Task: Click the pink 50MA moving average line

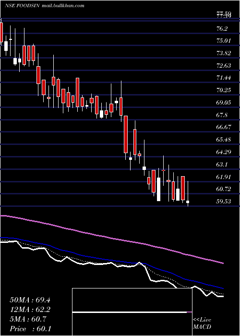Action: [111, 238]
